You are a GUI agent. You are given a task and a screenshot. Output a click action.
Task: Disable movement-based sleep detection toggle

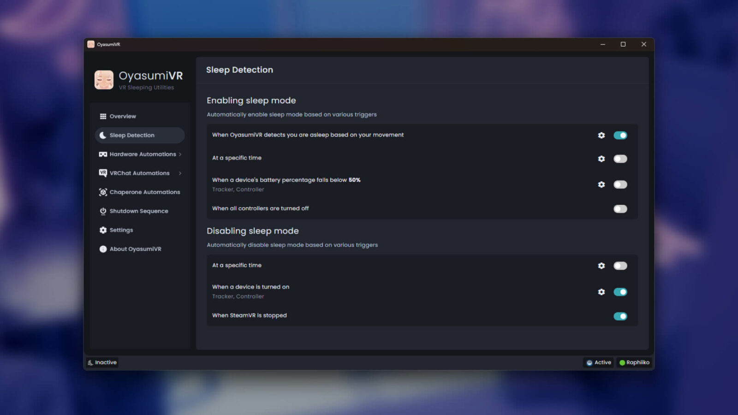tap(620, 135)
